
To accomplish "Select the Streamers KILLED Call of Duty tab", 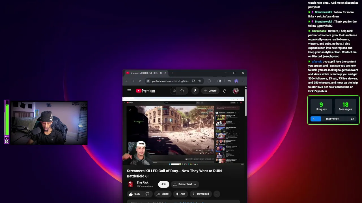I will coord(146,73).
